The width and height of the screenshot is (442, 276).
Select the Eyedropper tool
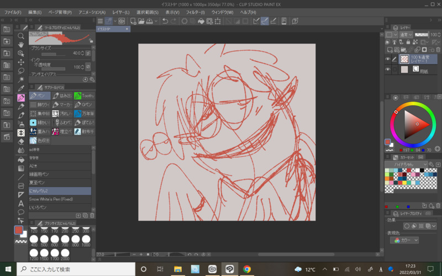point(21,88)
